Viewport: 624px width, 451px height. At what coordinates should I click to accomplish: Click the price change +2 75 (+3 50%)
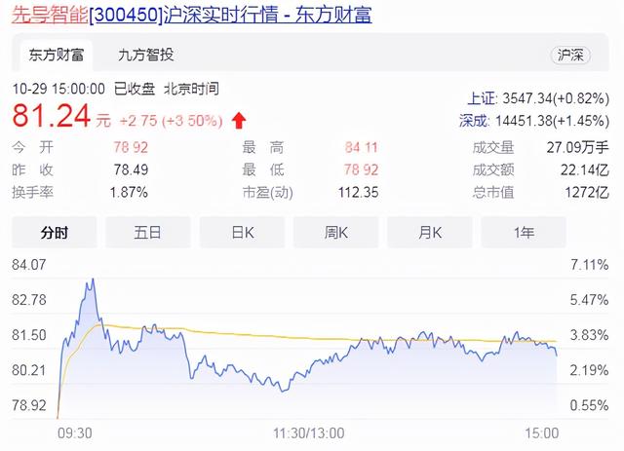172,121
